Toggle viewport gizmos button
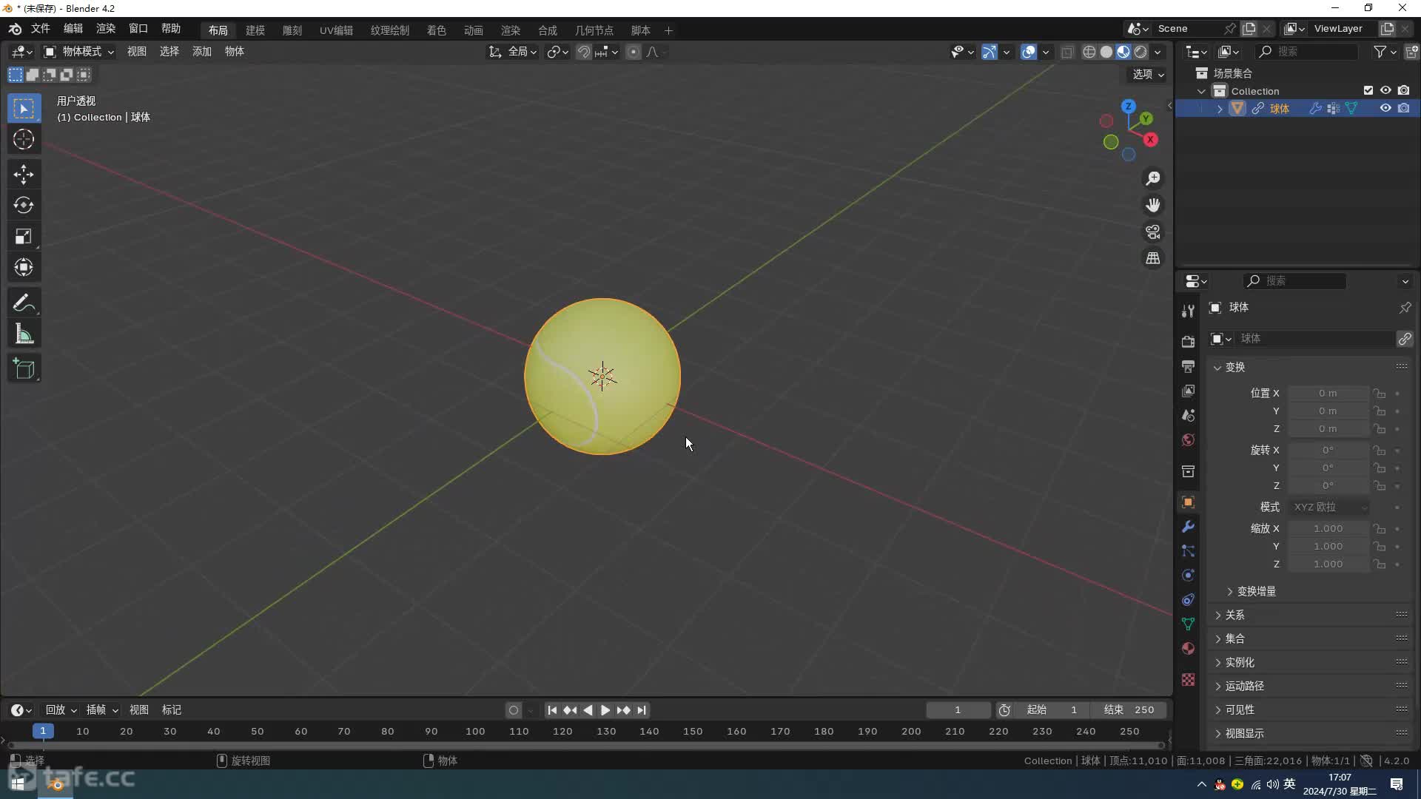 point(990,52)
